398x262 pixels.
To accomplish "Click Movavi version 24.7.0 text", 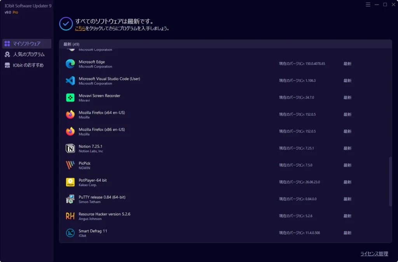I will 297,97.
